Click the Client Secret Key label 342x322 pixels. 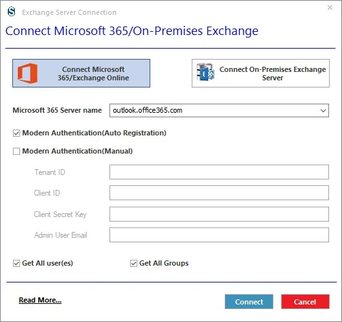click(60, 214)
